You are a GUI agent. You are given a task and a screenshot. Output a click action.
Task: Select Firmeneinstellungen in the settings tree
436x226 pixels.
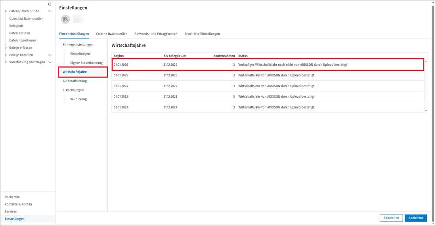[x=78, y=45]
